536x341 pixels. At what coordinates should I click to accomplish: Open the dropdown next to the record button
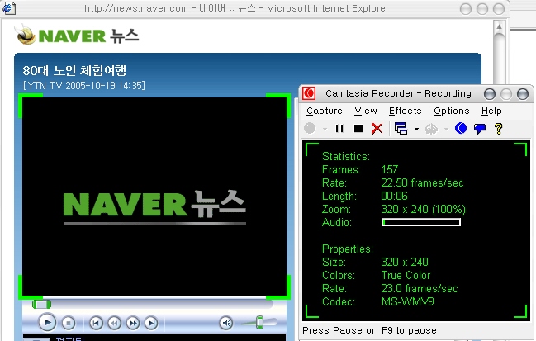pyautogui.click(x=325, y=129)
